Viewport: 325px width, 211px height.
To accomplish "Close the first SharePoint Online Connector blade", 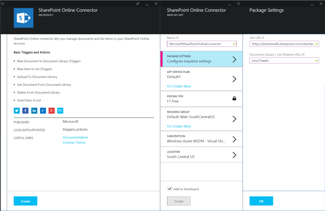I will (x=156, y=4).
